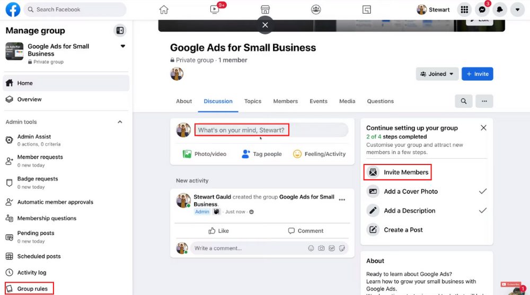Image resolution: width=530 pixels, height=295 pixels.
Task: Insert a sticker into the comment
Action: (x=342, y=248)
